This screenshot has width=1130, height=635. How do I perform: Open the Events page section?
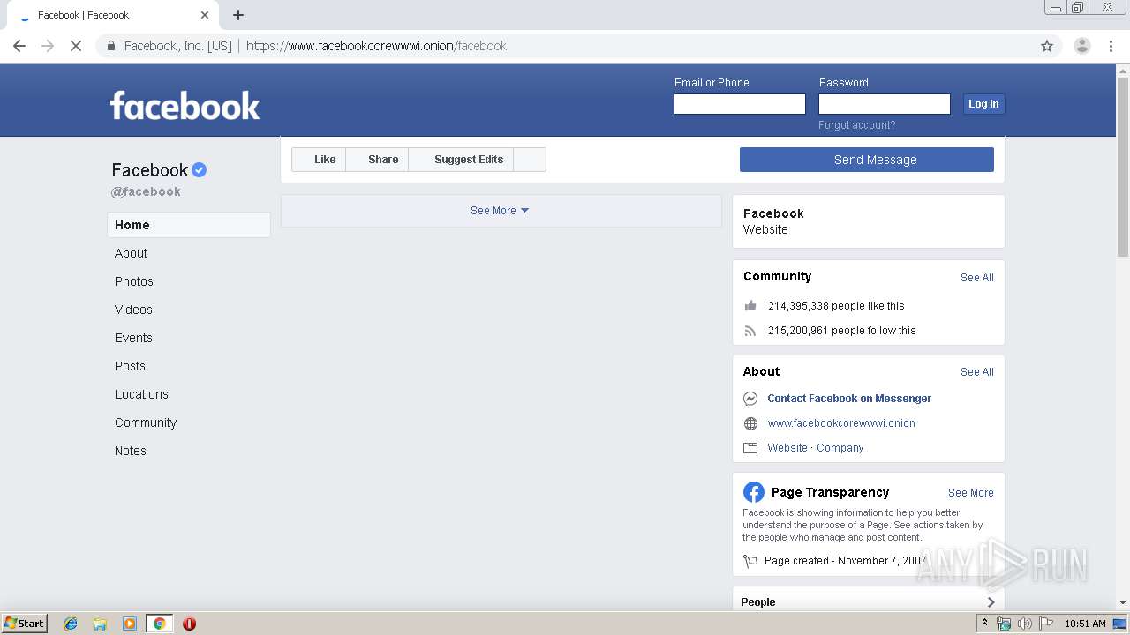click(133, 338)
